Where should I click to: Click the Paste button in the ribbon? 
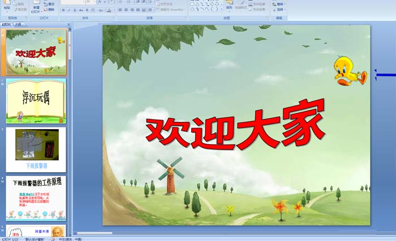7,6
